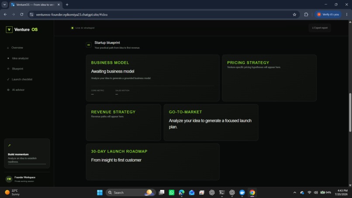Show hidden system tray icons
The width and height of the screenshot is (352, 198).
[x=294, y=193]
